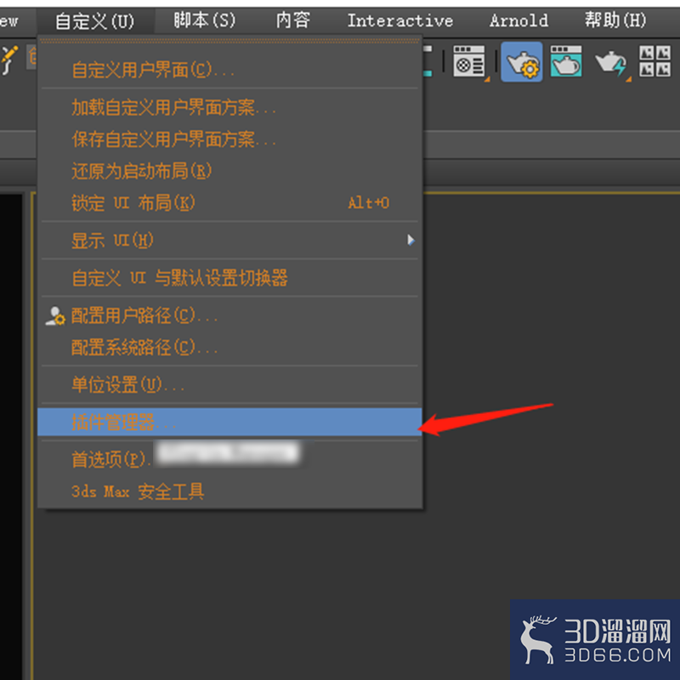
Task: Open 自定义 UI 与默认设置切换器
Action: click(229, 278)
